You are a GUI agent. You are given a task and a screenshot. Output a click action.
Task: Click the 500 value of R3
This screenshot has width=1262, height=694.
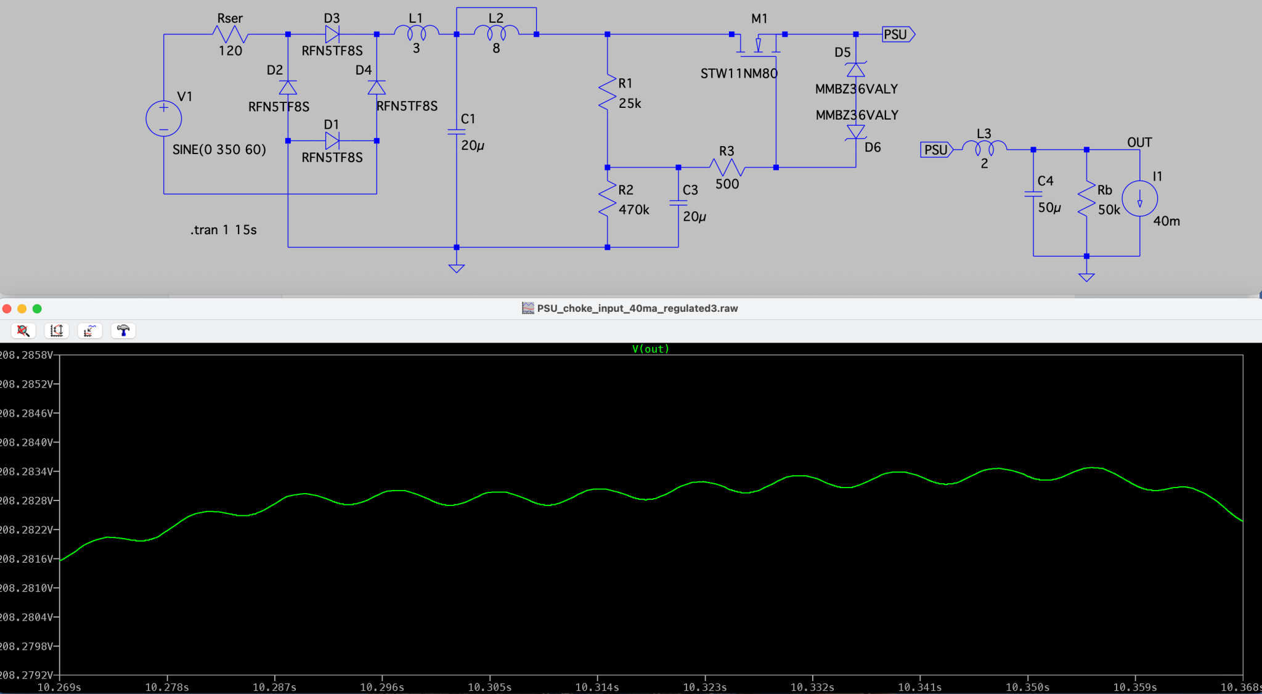727,184
